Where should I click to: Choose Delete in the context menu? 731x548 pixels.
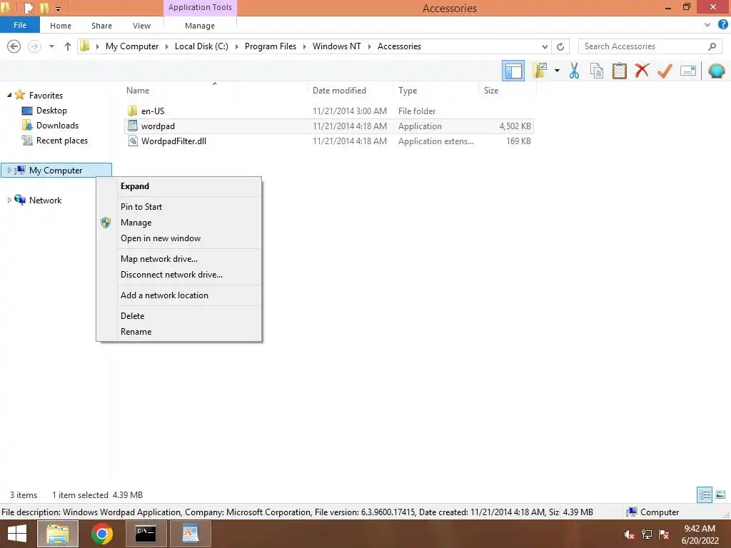tap(179, 315)
